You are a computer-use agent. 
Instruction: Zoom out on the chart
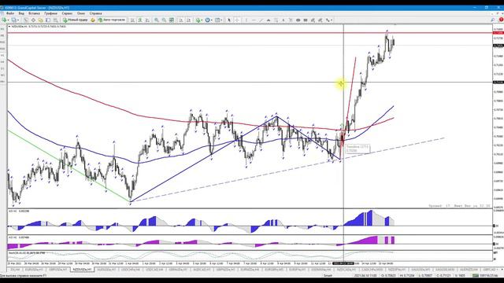click(164, 20)
